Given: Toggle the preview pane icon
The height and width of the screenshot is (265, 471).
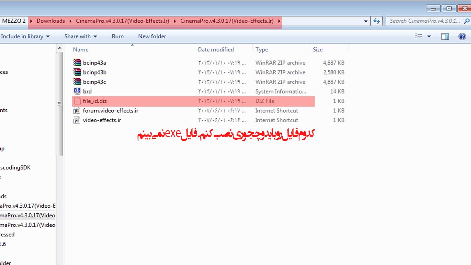Looking at the screenshot, I should click(x=445, y=36).
